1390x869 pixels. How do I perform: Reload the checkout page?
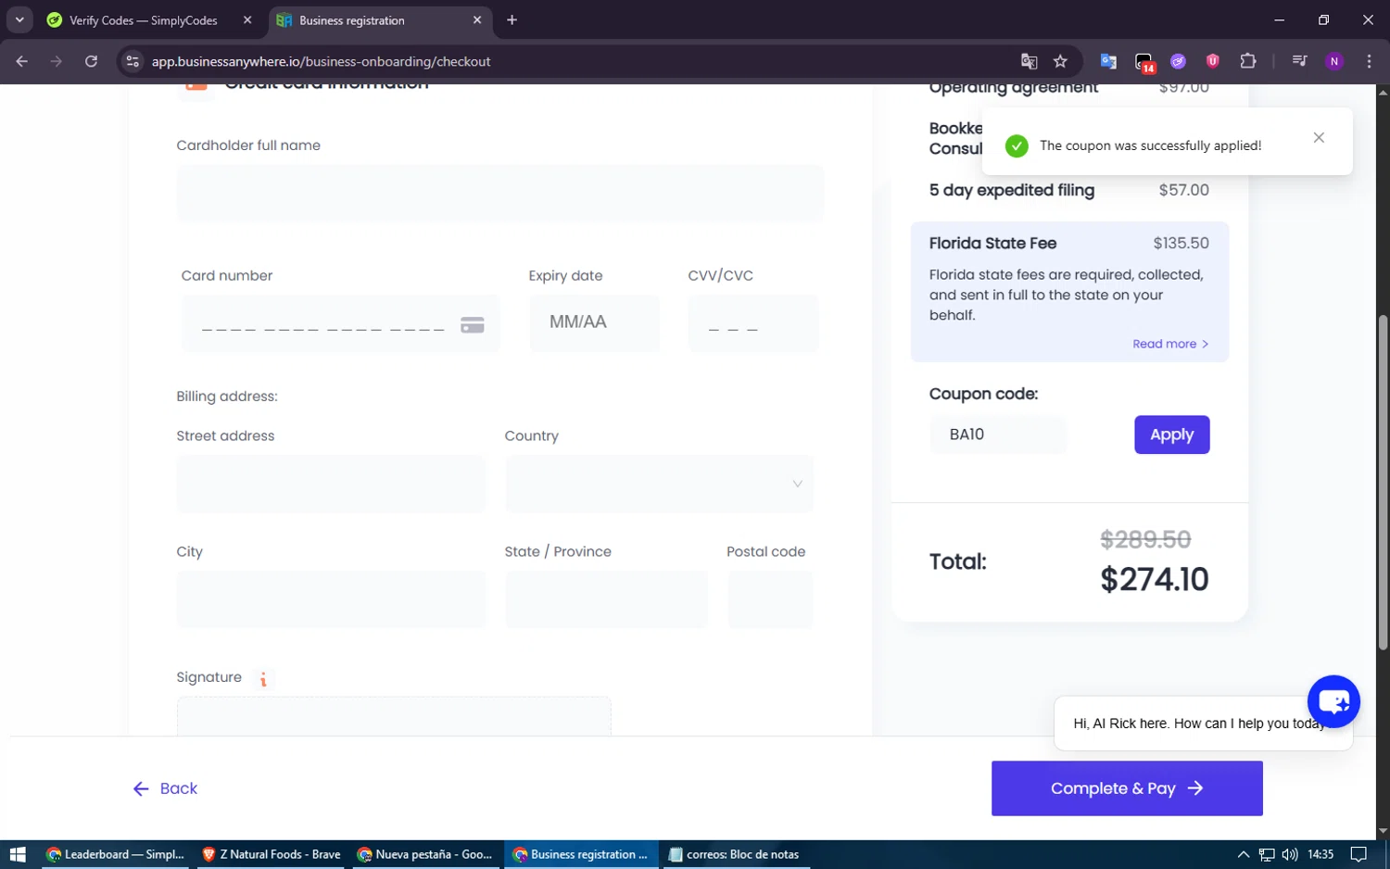pos(91,61)
